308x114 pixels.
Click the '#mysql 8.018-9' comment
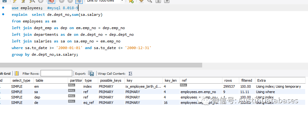(x=63, y=8)
